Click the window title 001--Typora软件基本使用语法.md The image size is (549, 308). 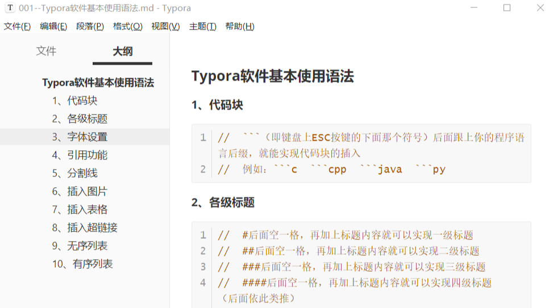click(x=86, y=8)
